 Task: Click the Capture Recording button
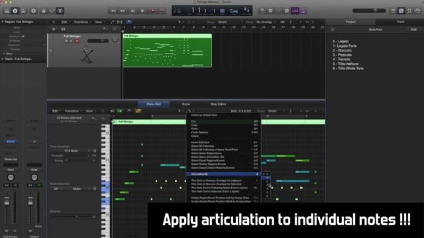point(162,11)
